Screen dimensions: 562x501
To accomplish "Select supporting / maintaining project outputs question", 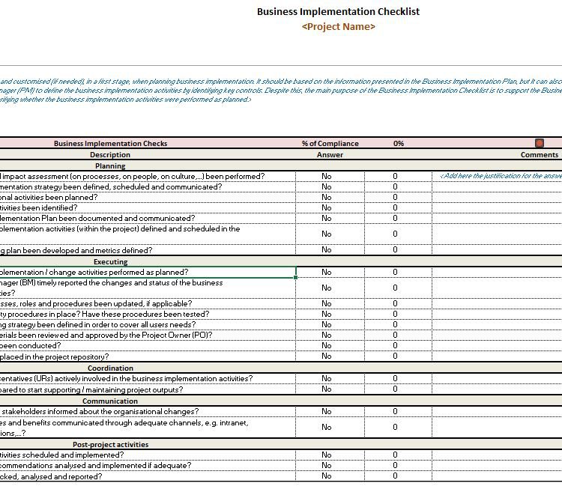I will [148, 389].
